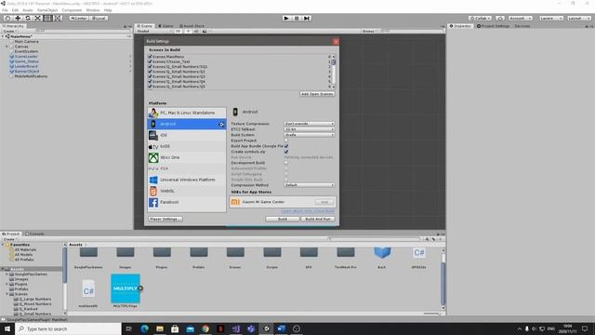Open the Compression Method dropdown
Viewport: 595px width, 335px height.
(x=310, y=185)
